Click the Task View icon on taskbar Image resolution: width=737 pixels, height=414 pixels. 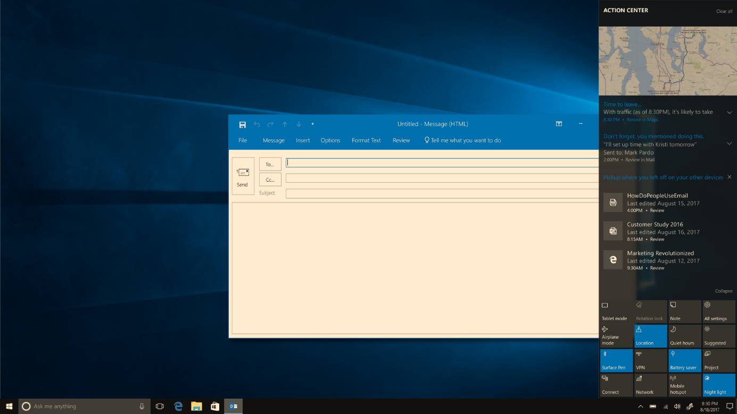(x=160, y=406)
